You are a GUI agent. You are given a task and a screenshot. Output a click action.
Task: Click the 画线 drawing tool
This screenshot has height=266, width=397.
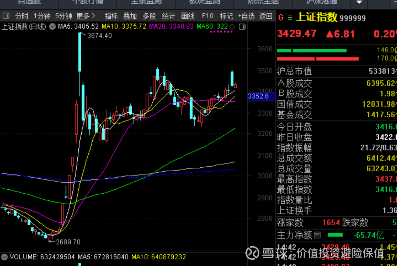(188, 16)
